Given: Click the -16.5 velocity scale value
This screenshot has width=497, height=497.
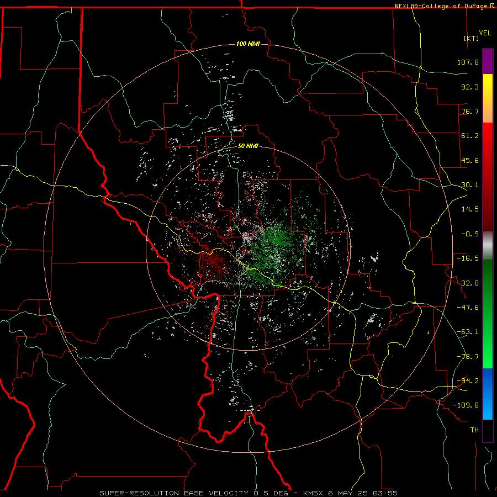Looking at the screenshot, I should pyautogui.click(x=468, y=258).
